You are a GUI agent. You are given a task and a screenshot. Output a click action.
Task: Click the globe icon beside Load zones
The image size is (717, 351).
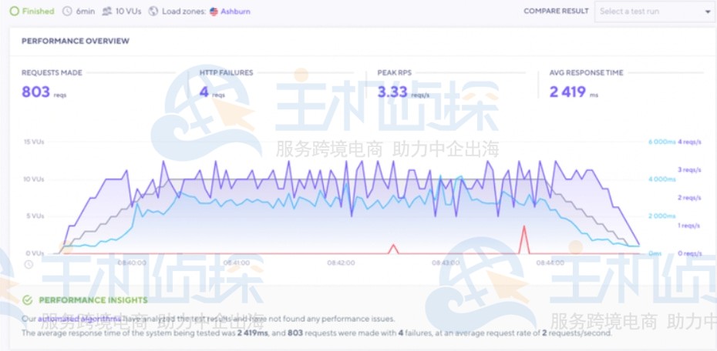point(153,12)
